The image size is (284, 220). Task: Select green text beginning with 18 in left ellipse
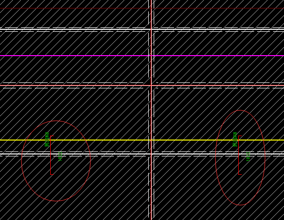(60, 156)
